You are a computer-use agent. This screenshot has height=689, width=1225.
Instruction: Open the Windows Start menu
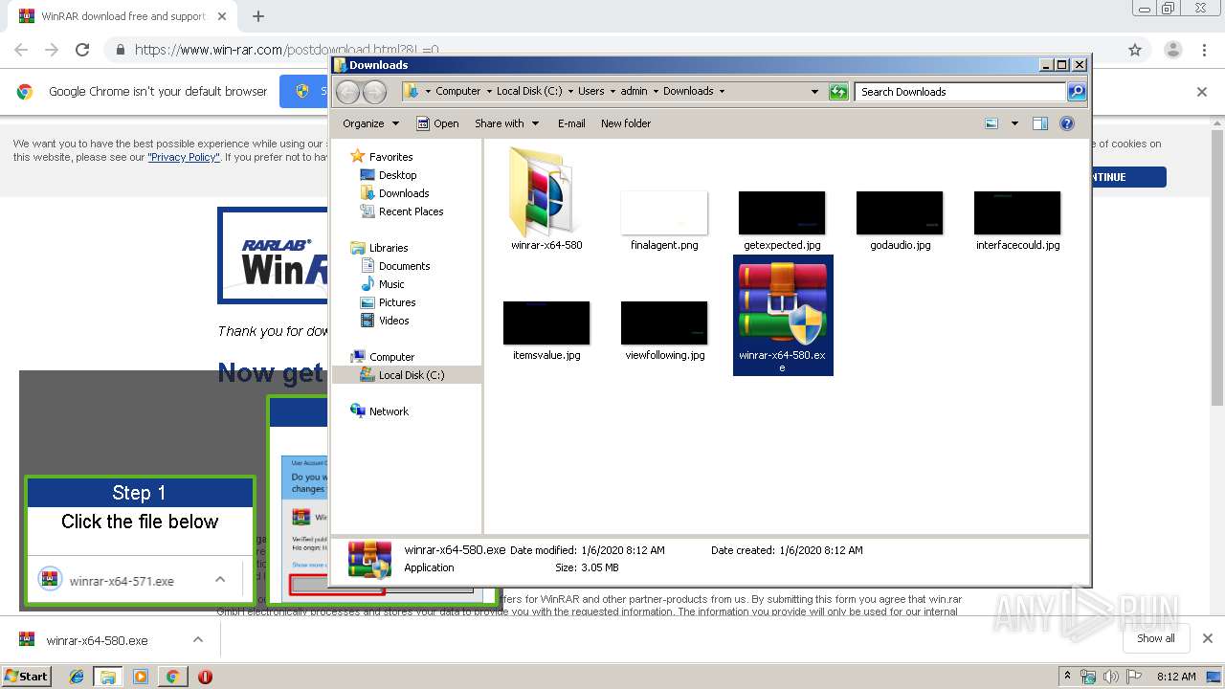pyautogui.click(x=27, y=676)
